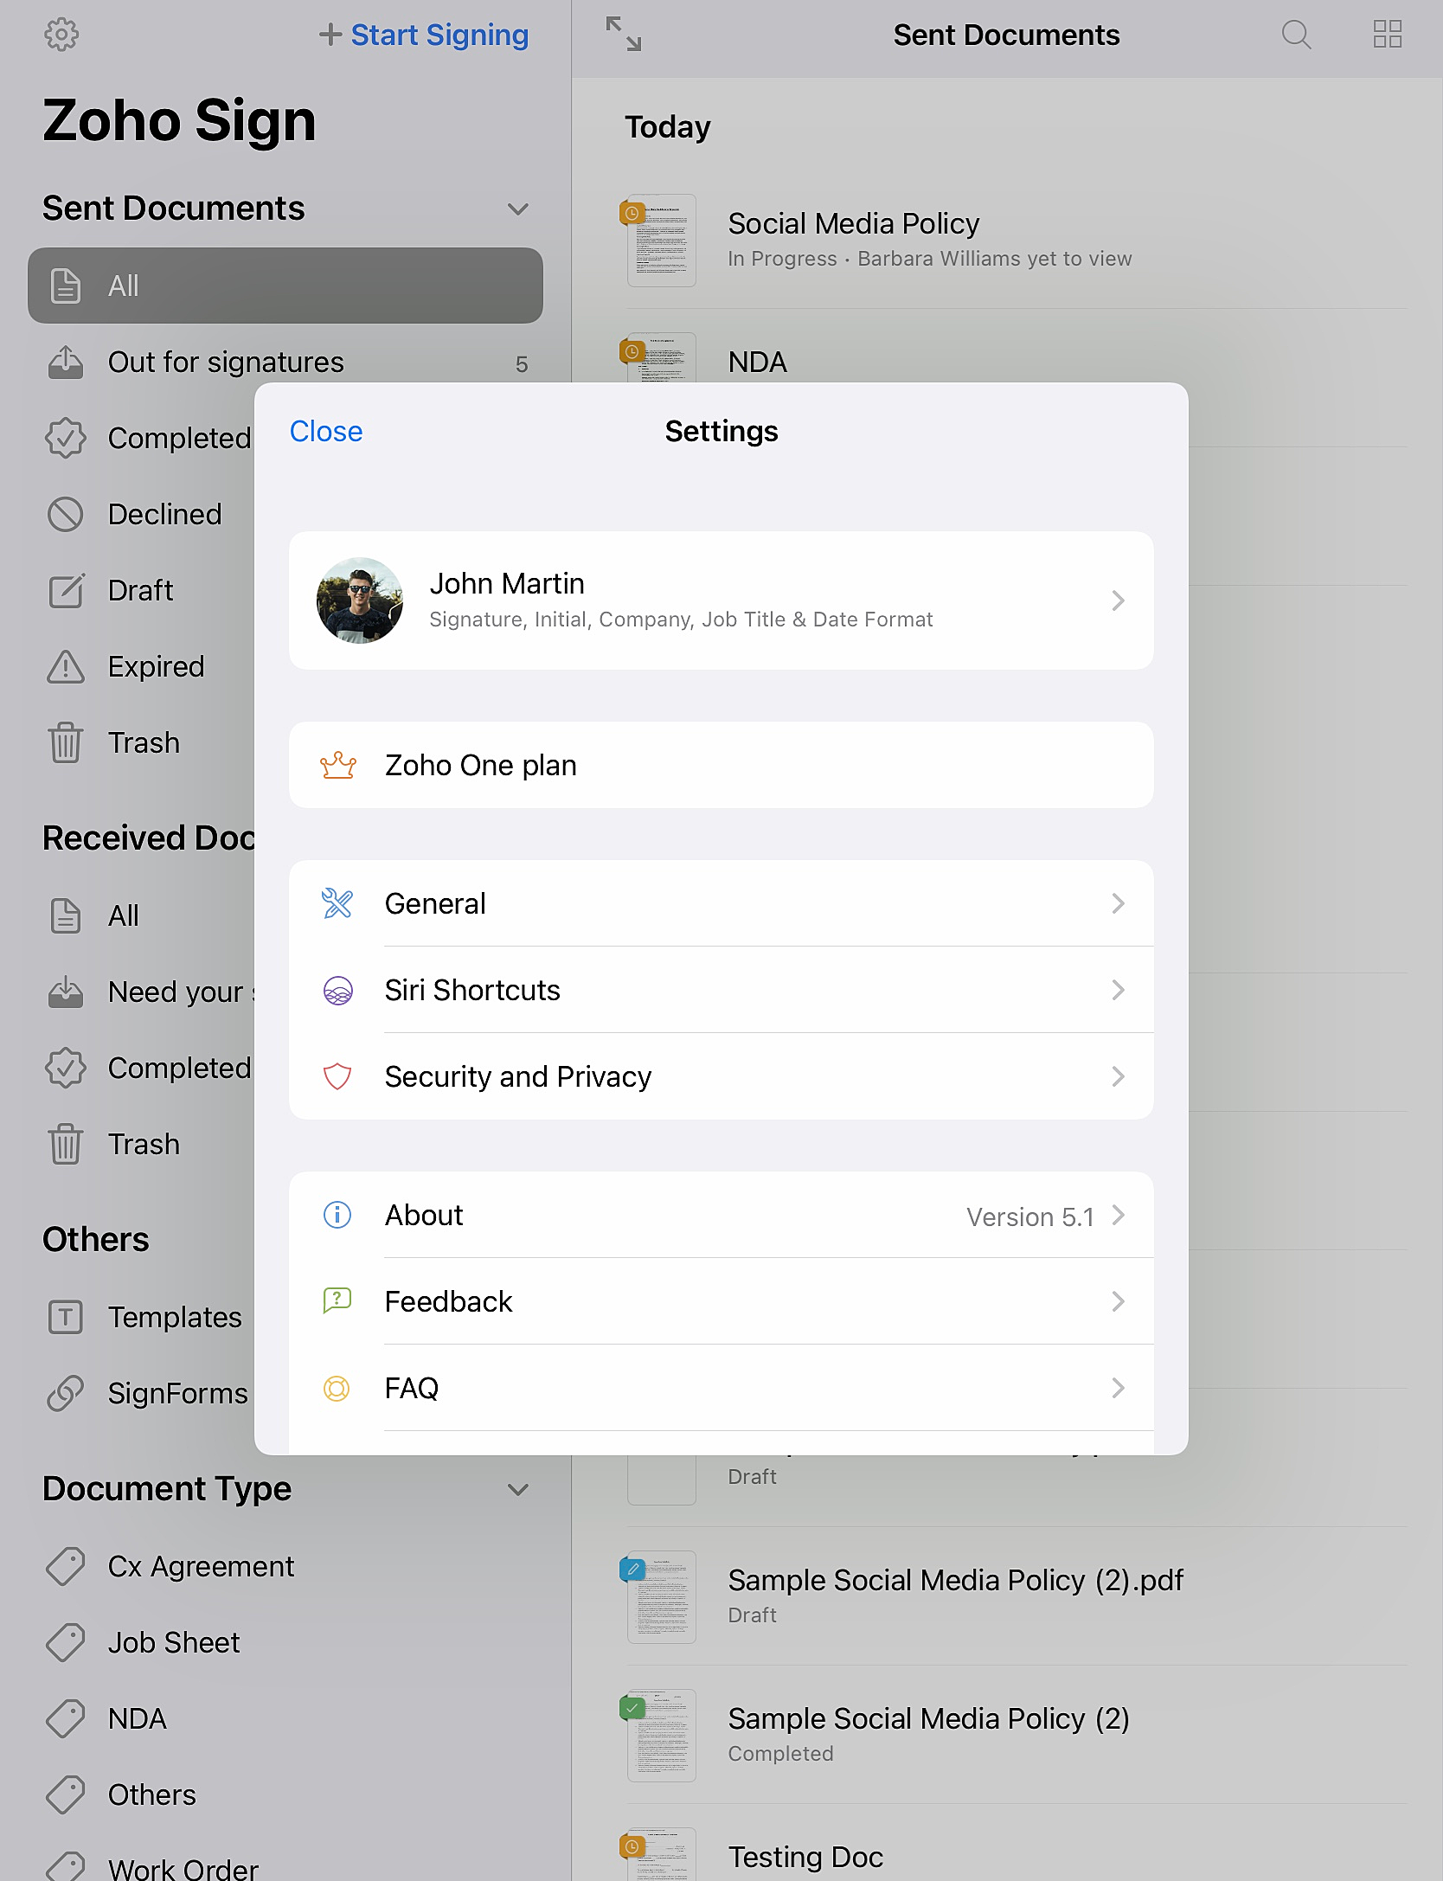Open About Version 5.1 chevron
The height and width of the screenshot is (1881, 1443).
coord(1118,1215)
